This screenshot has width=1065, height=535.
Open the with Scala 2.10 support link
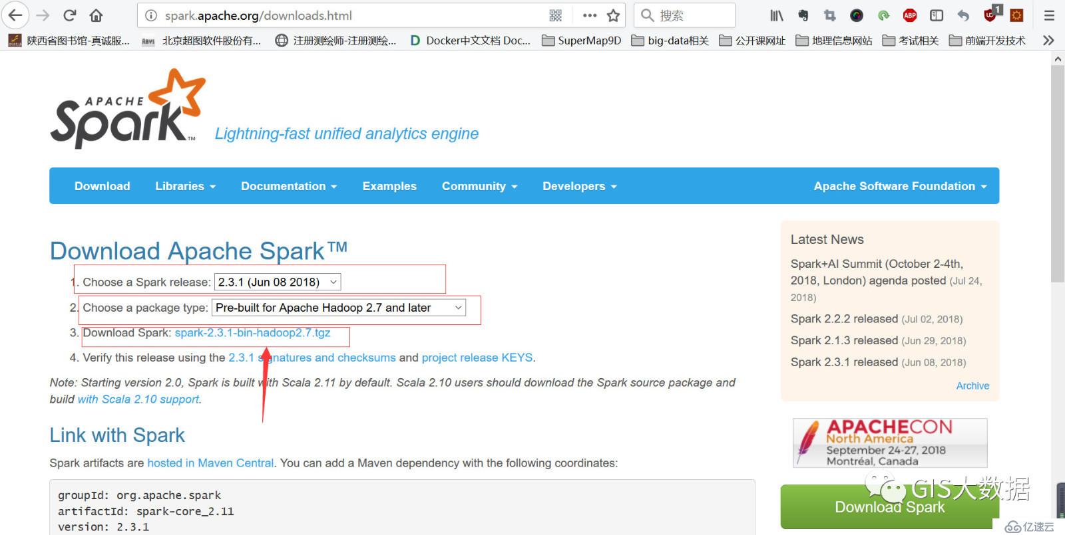click(138, 399)
